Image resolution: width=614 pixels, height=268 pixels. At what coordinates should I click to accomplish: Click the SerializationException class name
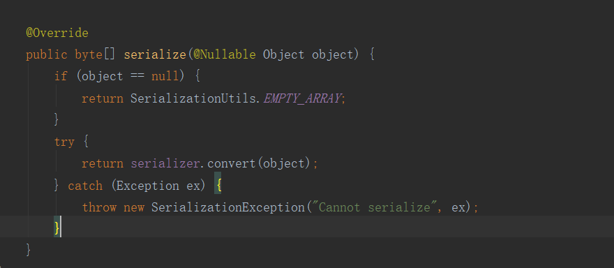[x=228, y=207]
